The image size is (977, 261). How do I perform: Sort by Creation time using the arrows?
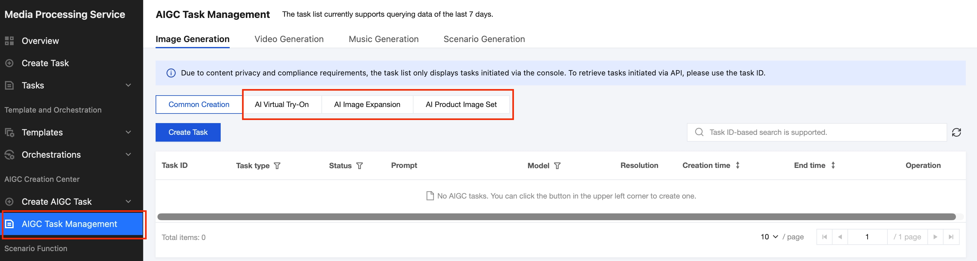click(x=738, y=165)
